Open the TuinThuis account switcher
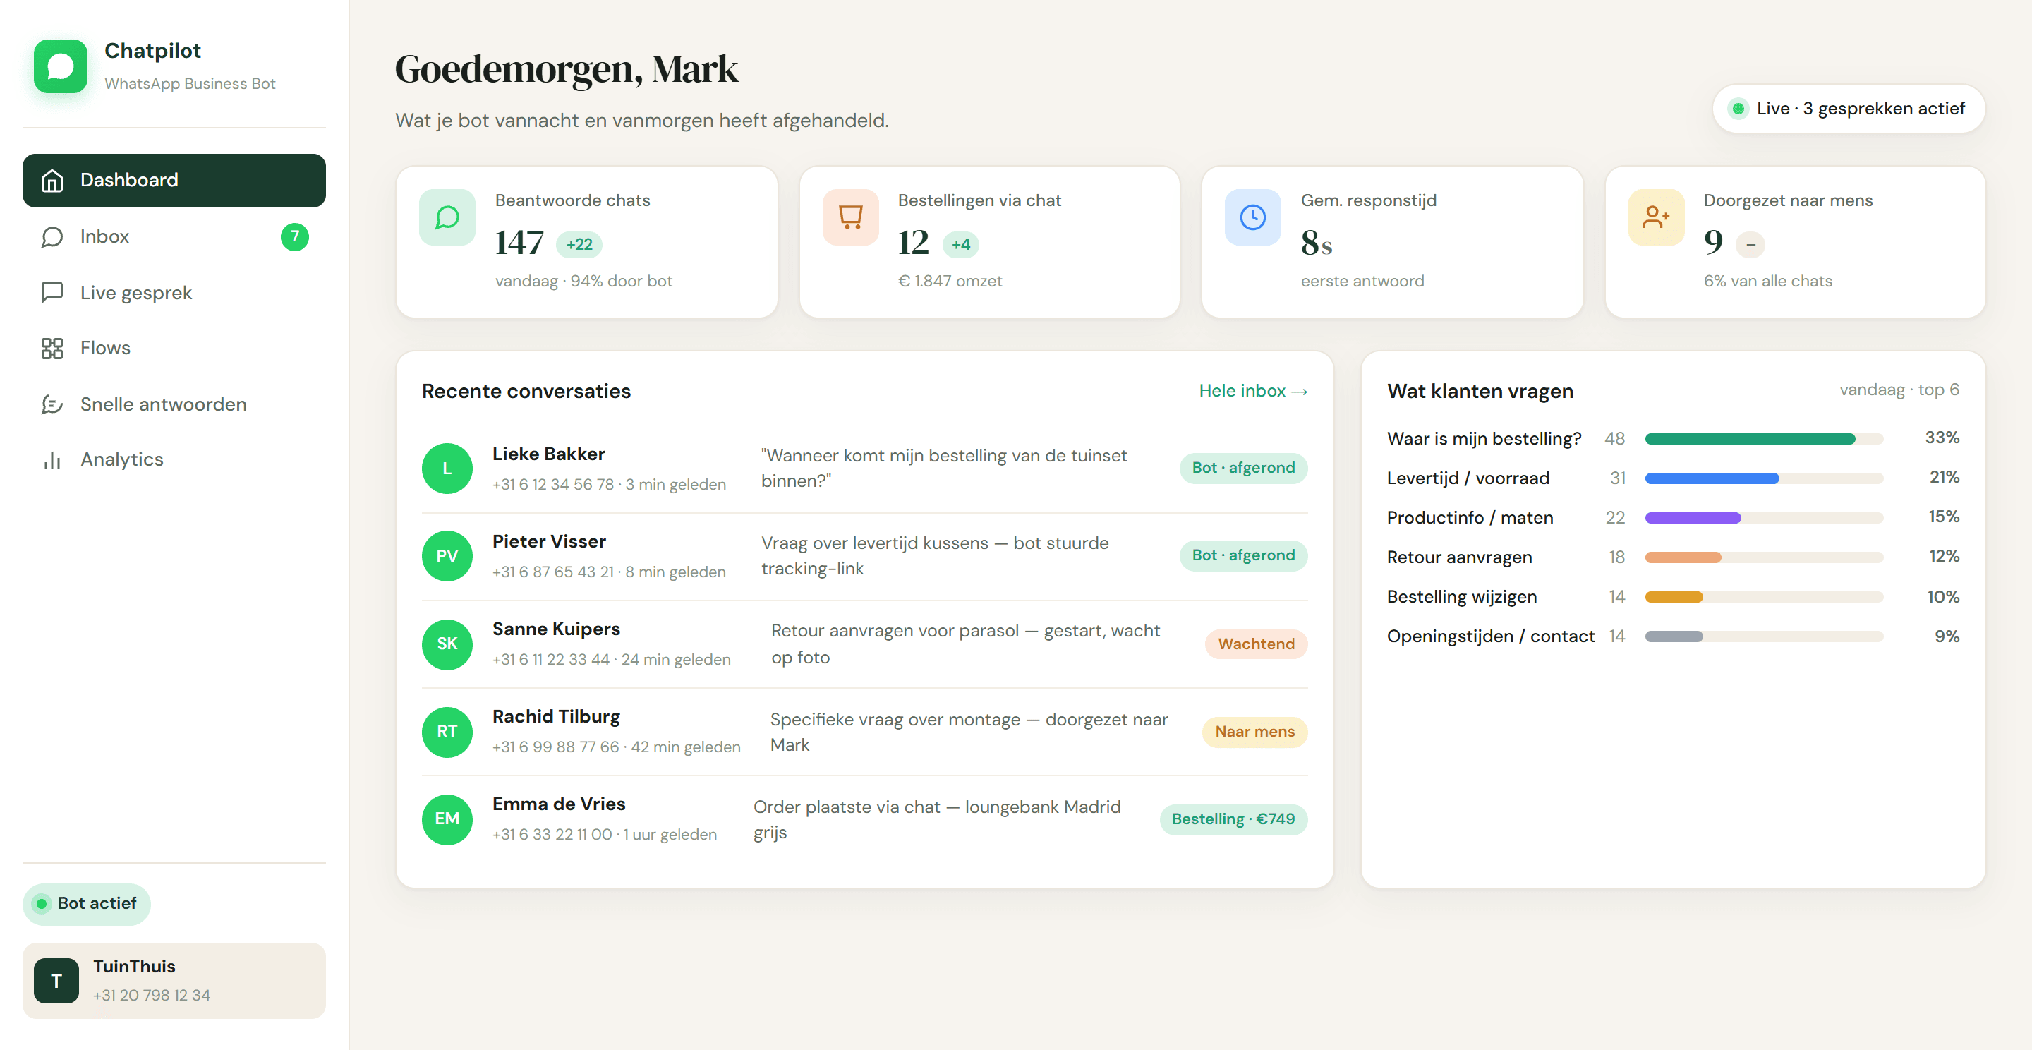This screenshot has width=2032, height=1050. 174,981
